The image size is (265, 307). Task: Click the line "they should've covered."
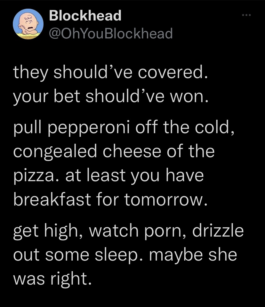pos(110,73)
